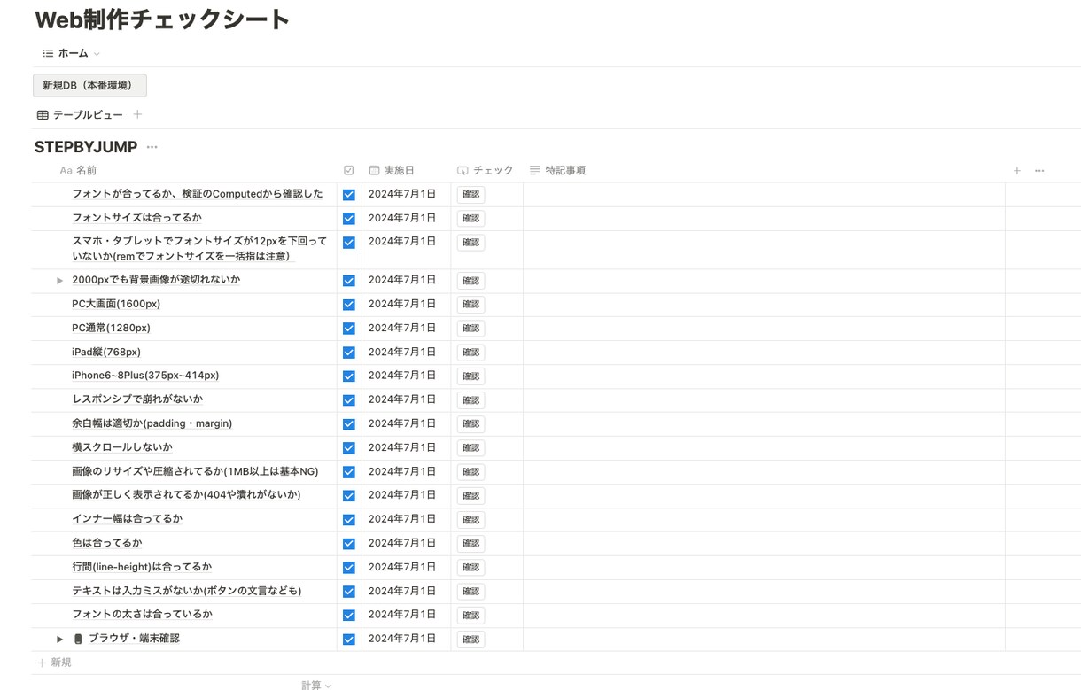This screenshot has height=690, width=1081.
Task: Click 確認 button for 行間(line-height) row
Action: 471,568
